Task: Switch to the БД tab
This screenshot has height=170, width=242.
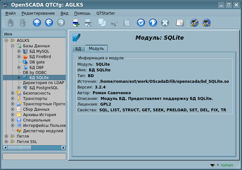Action: (x=78, y=49)
